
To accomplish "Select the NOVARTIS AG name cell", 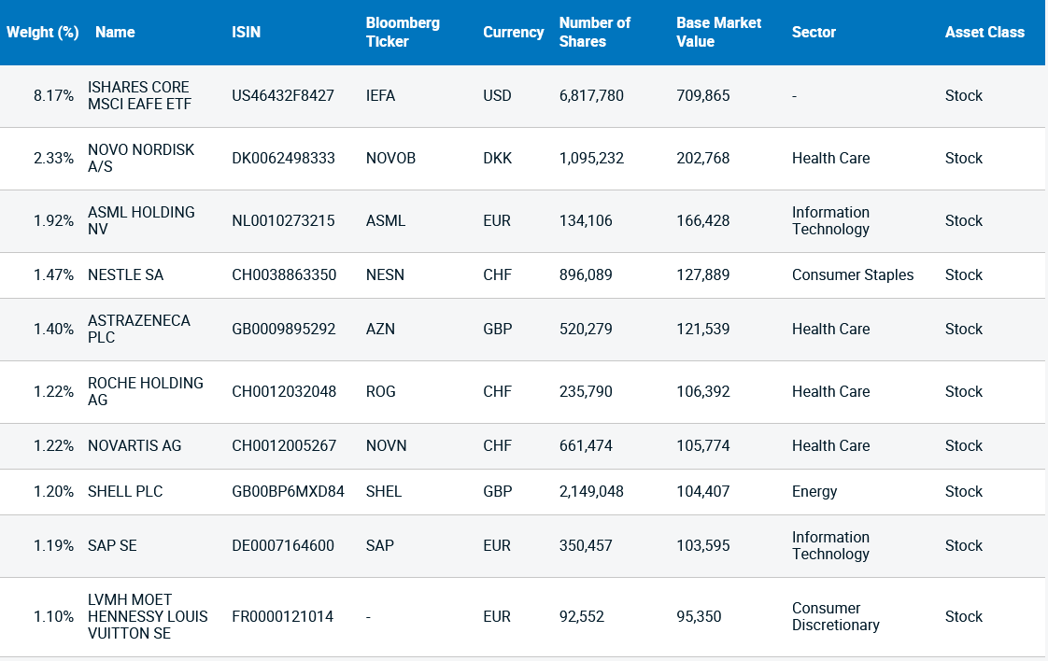I will (x=135, y=445).
